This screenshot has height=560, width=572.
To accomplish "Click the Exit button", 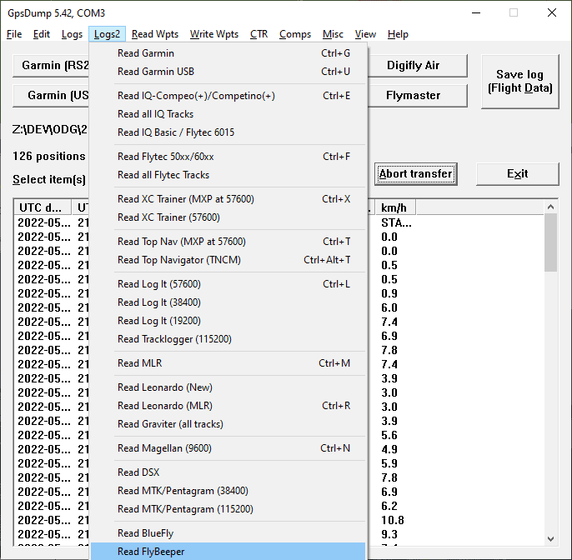I will pyautogui.click(x=517, y=174).
